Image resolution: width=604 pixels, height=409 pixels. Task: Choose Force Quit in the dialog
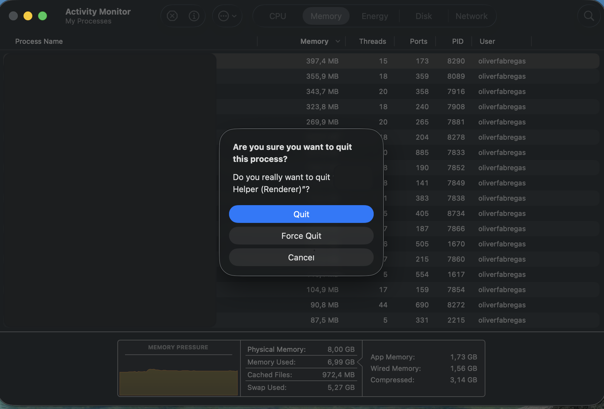[x=301, y=236]
